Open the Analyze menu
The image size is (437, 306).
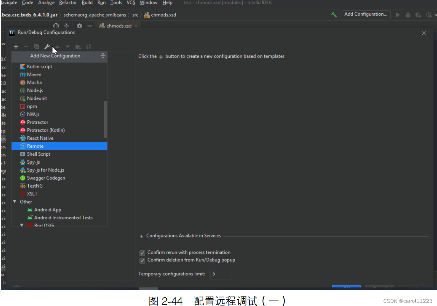[46, 3]
